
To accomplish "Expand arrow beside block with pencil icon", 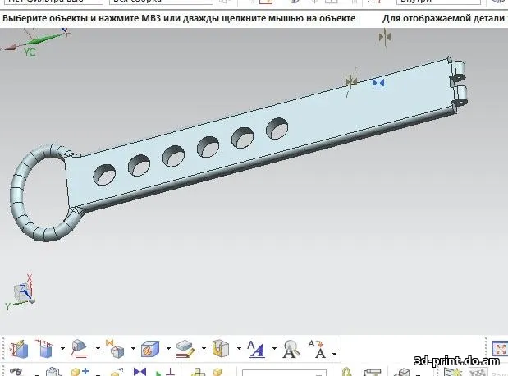I will 204,349.
